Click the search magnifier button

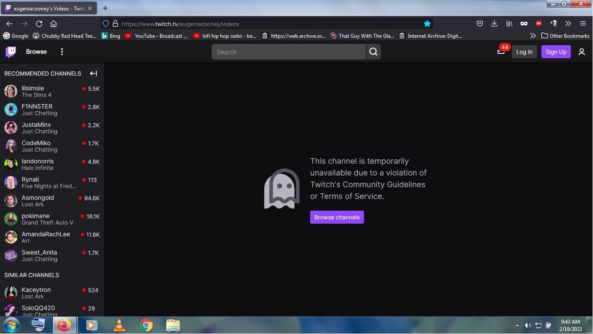[373, 52]
